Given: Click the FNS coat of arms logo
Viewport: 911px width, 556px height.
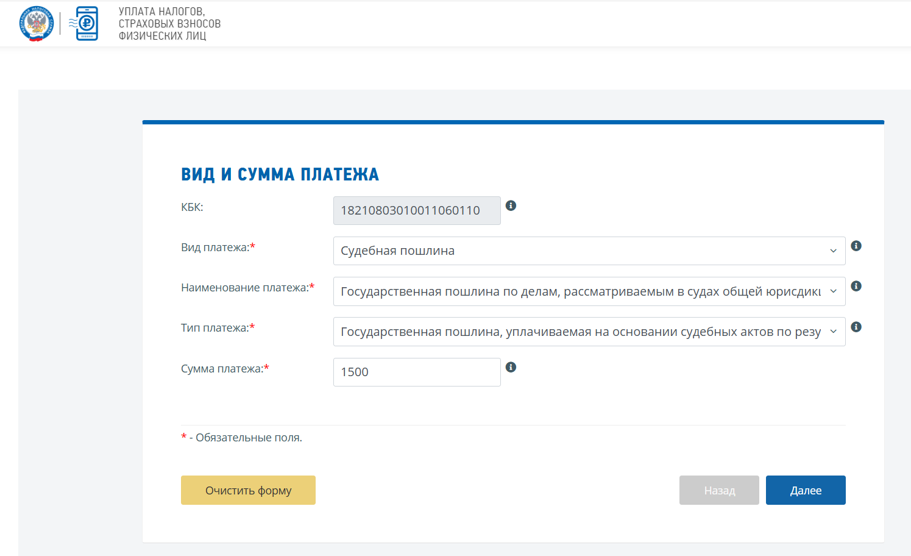Looking at the screenshot, I should (x=36, y=23).
